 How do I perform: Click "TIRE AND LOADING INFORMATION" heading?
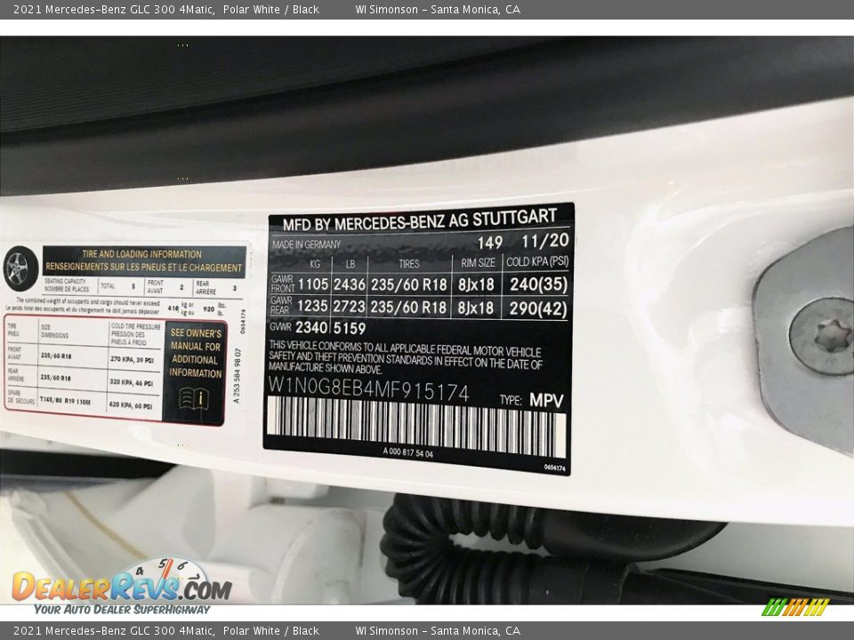pyautogui.click(x=141, y=253)
